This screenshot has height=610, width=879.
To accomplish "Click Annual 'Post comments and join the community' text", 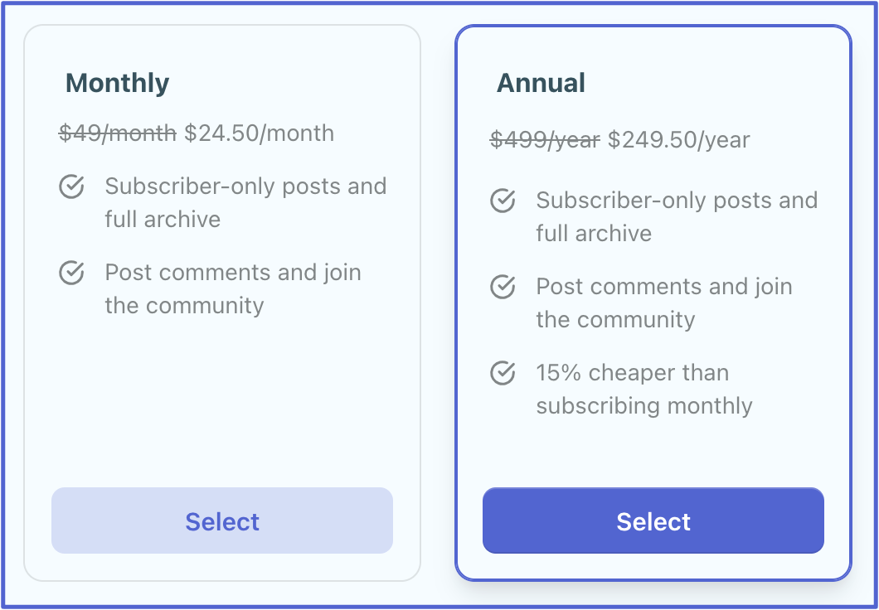I will pos(663,303).
